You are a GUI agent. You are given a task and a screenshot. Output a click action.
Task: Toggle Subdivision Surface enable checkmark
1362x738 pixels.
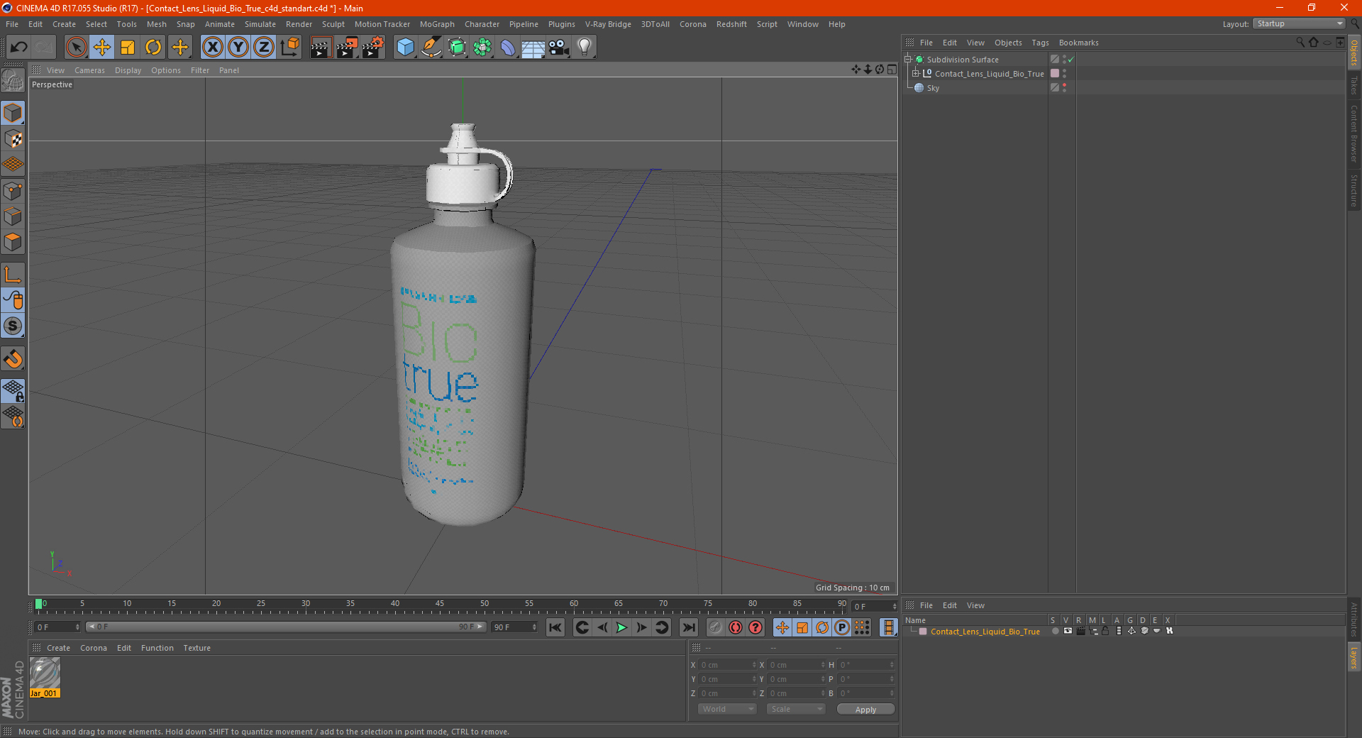click(x=1070, y=60)
